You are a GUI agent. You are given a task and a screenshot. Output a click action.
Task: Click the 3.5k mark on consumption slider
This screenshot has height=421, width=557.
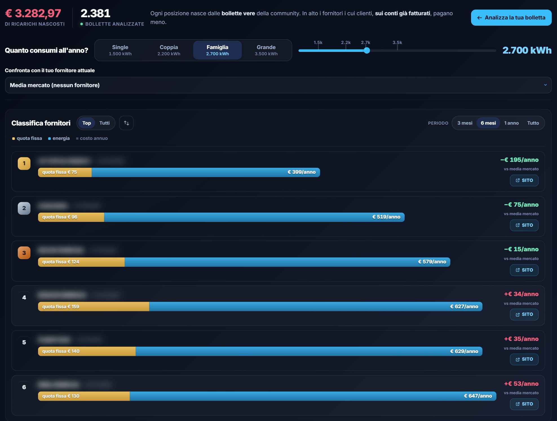[x=397, y=43]
